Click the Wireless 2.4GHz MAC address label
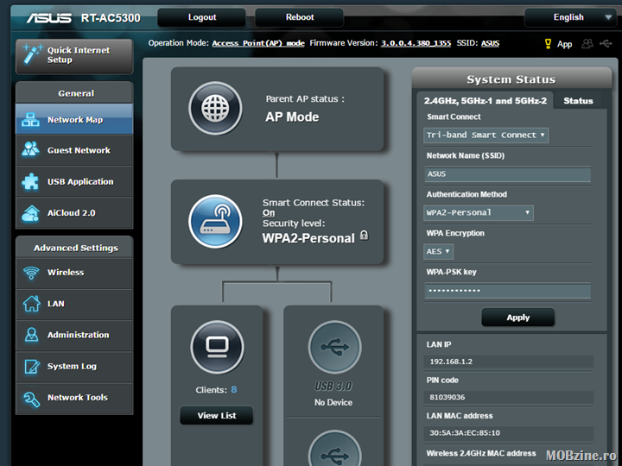Screen dimensions: 622x466 coord(481,453)
